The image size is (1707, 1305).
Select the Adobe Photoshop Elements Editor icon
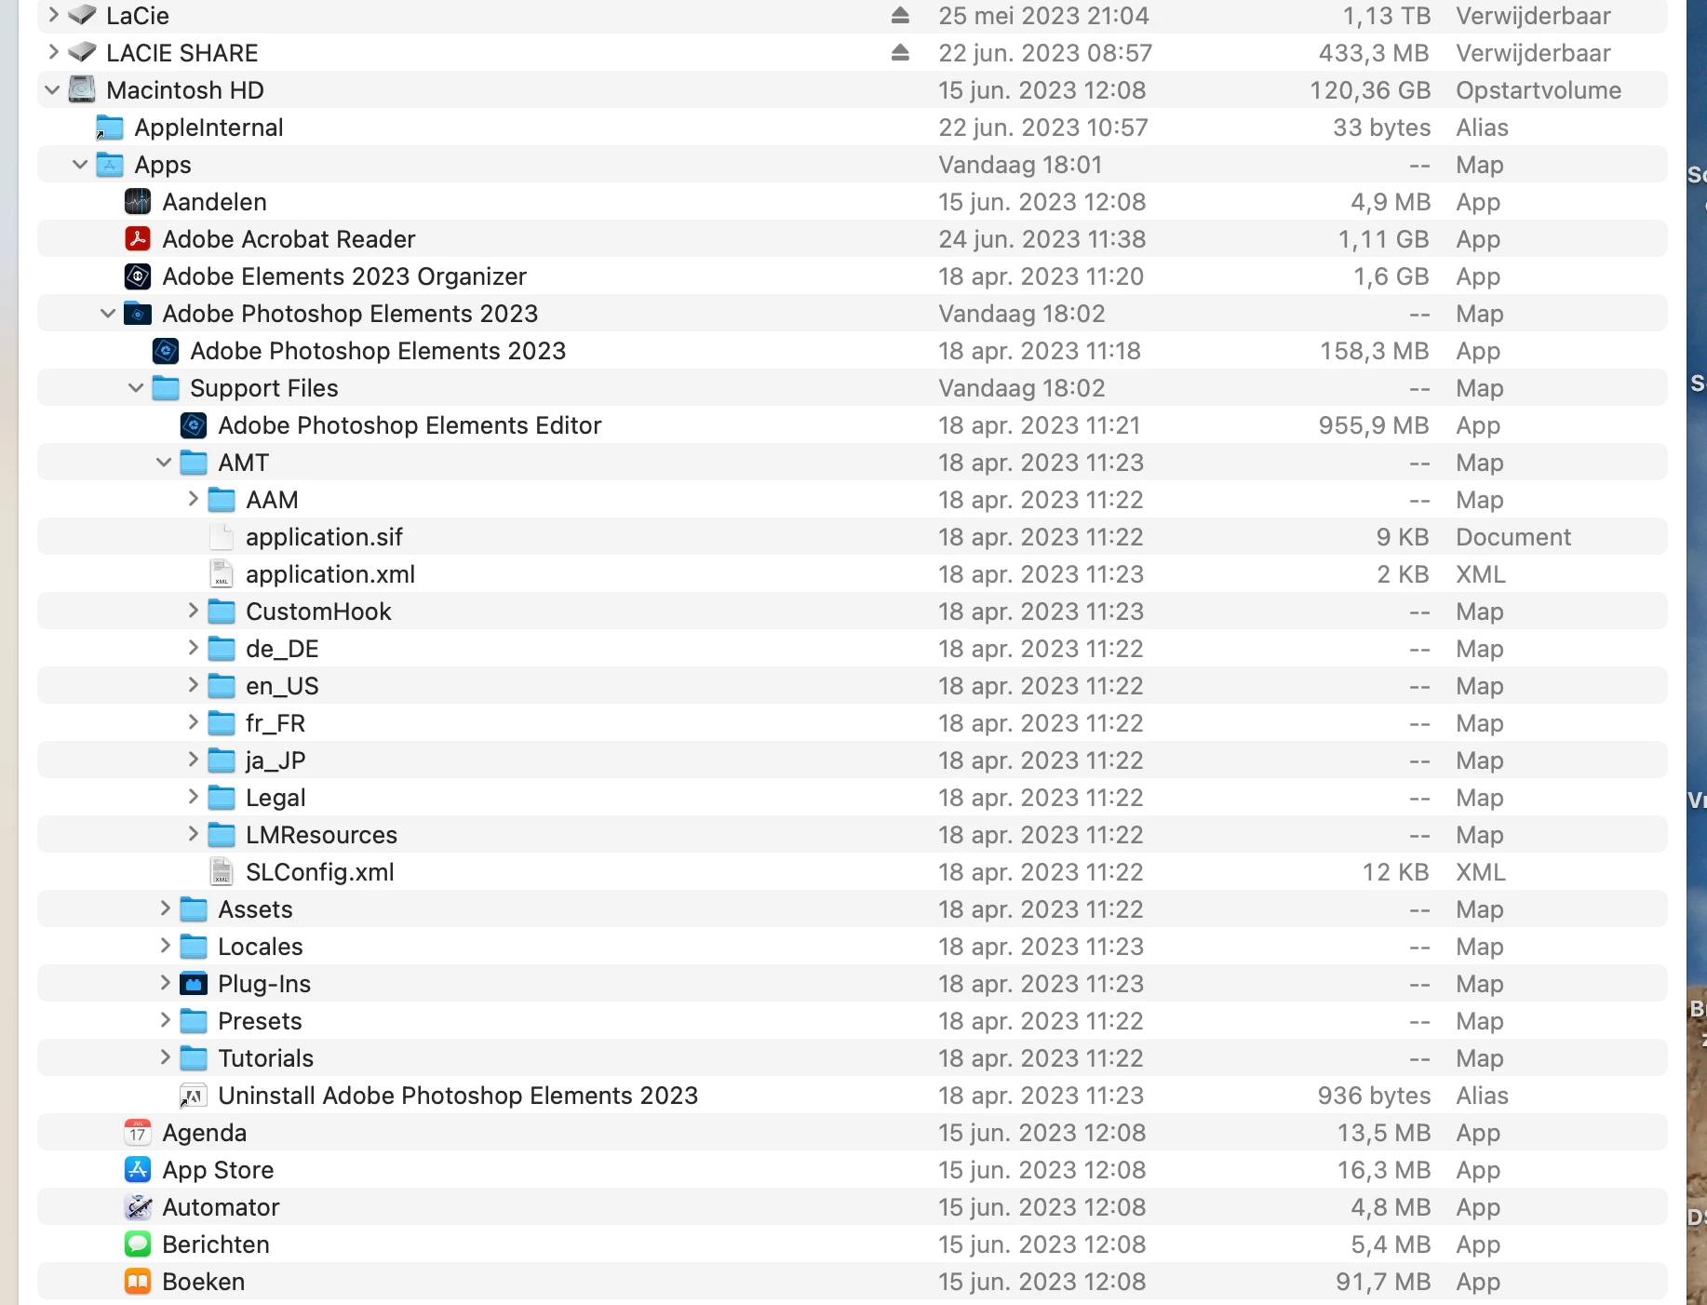point(194,425)
